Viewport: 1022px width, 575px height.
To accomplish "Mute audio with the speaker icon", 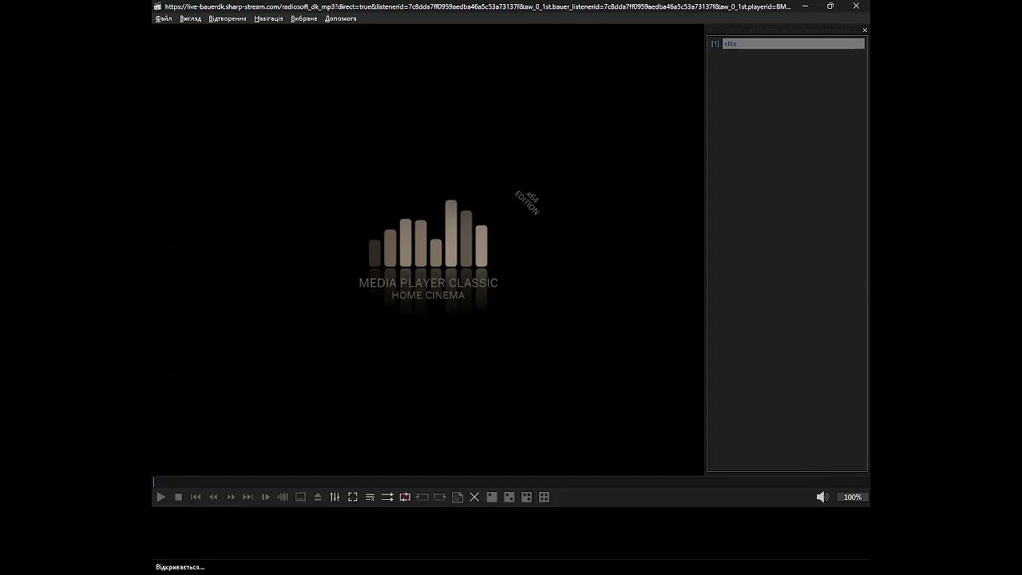I will click(822, 497).
